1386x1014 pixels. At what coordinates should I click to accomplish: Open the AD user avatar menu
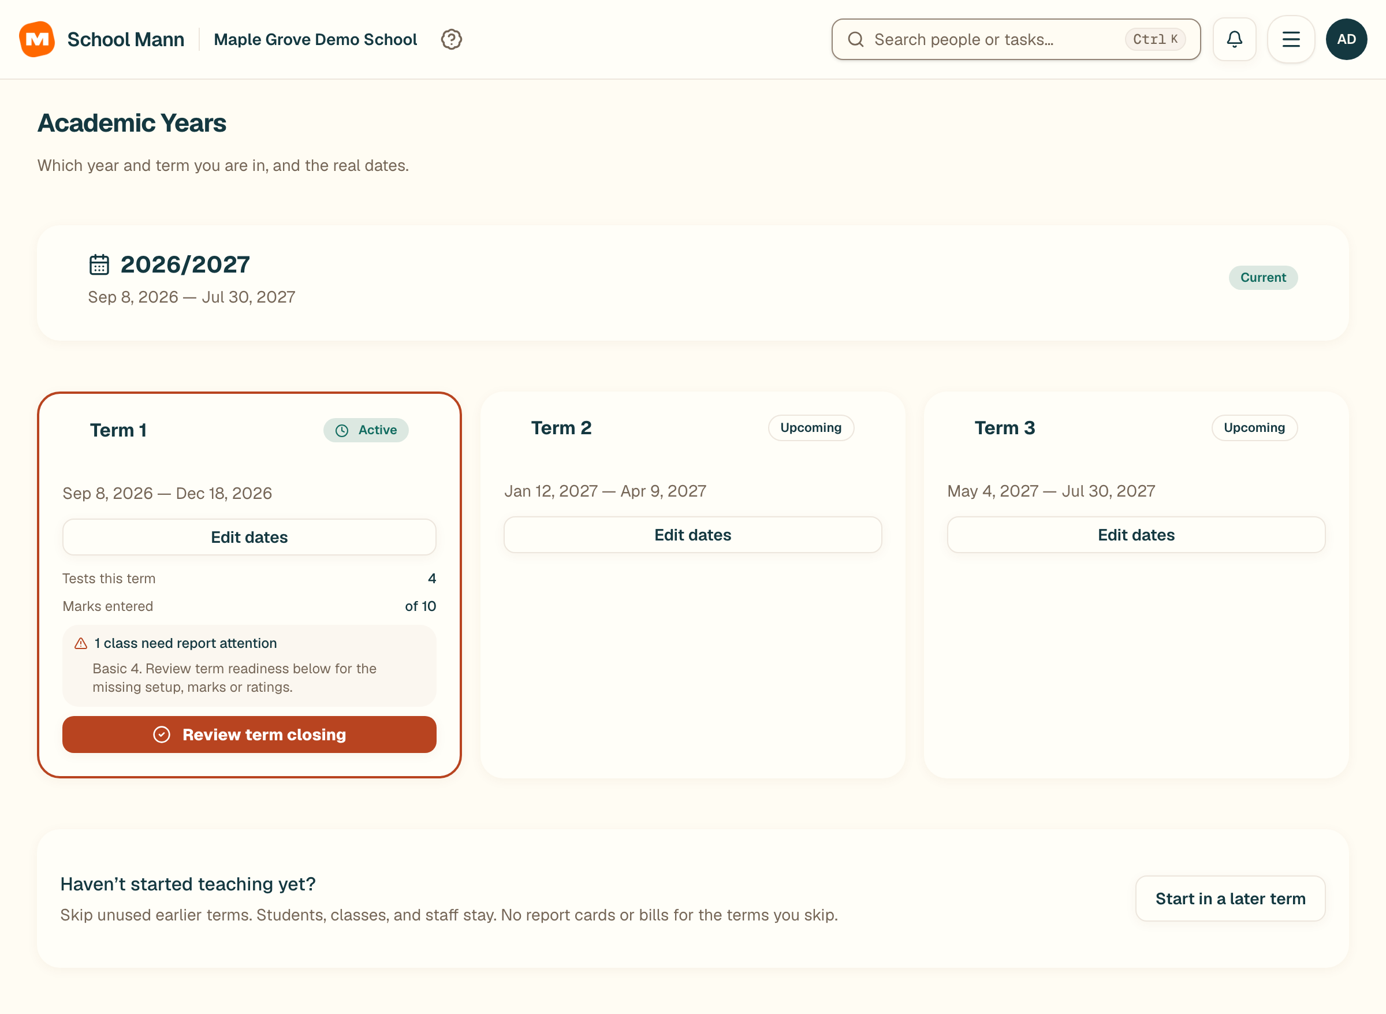coord(1346,39)
